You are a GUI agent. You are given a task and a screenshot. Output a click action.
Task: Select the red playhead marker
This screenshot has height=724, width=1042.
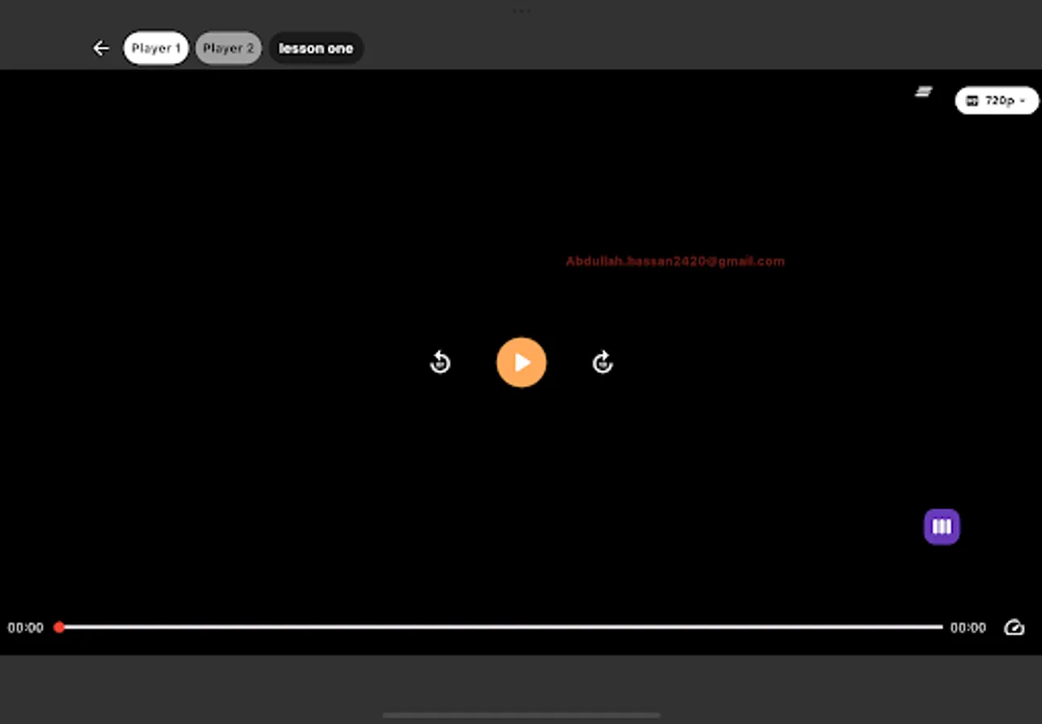coord(60,627)
